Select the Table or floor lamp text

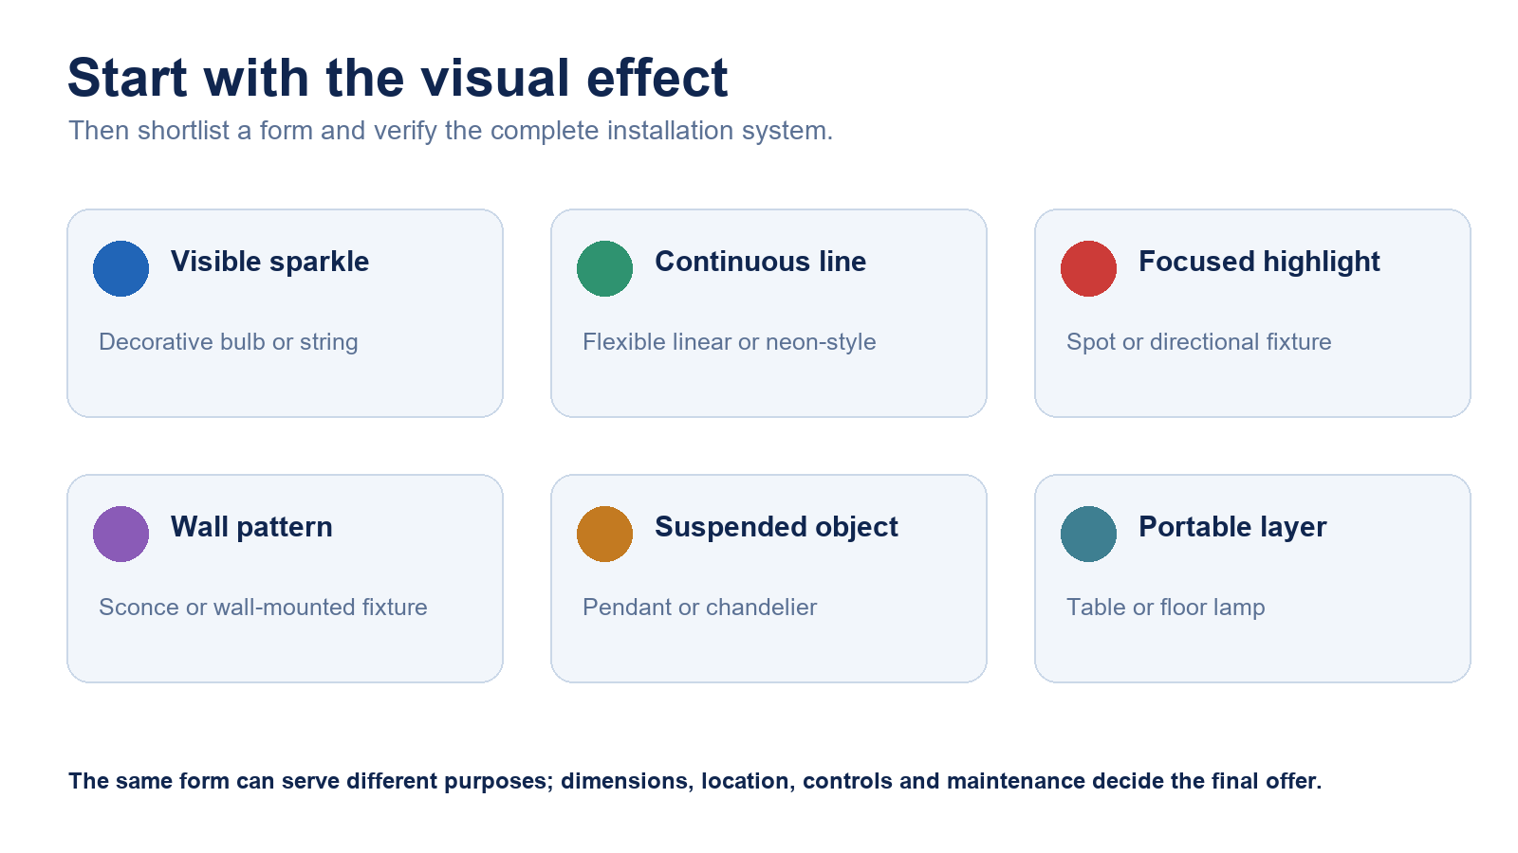tap(1165, 608)
